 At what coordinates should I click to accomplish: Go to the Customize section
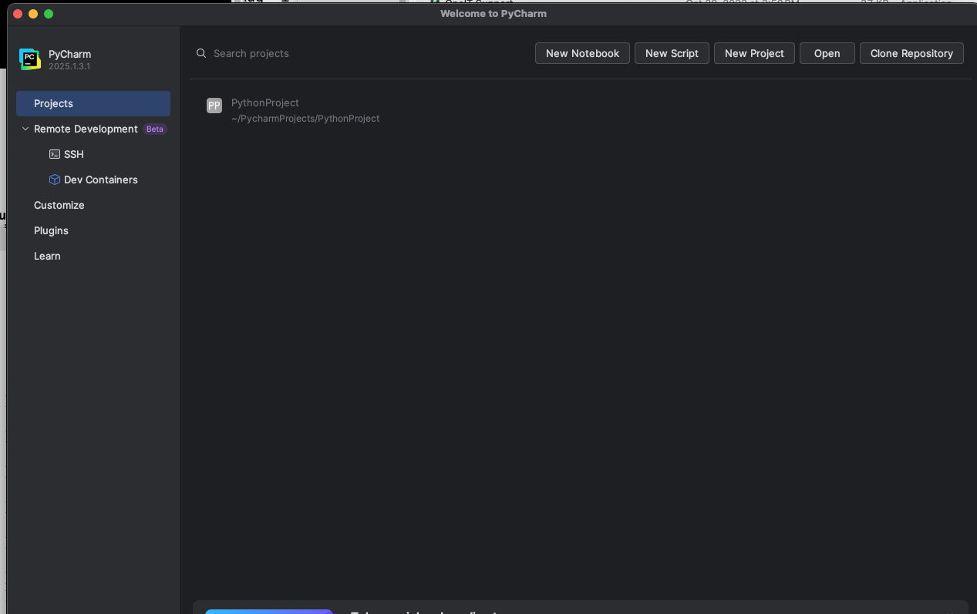pyautogui.click(x=59, y=205)
